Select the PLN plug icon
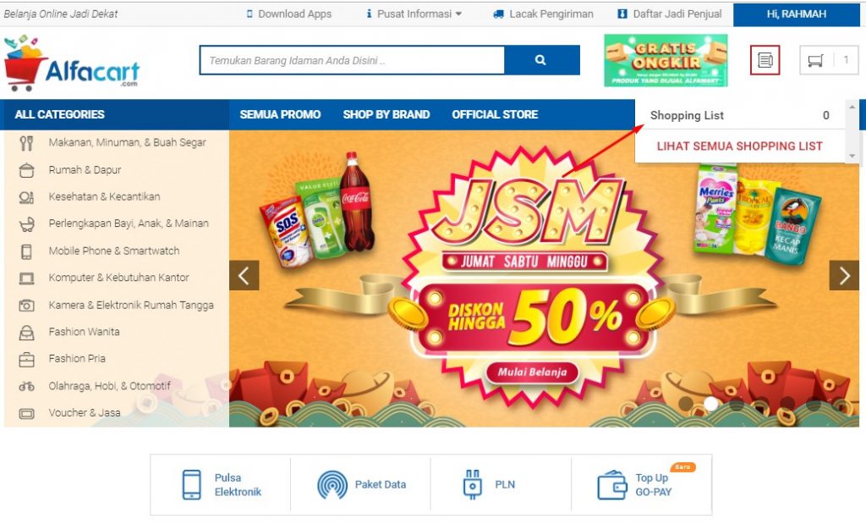This screenshot has width=866, height=524. pos(472,485)
